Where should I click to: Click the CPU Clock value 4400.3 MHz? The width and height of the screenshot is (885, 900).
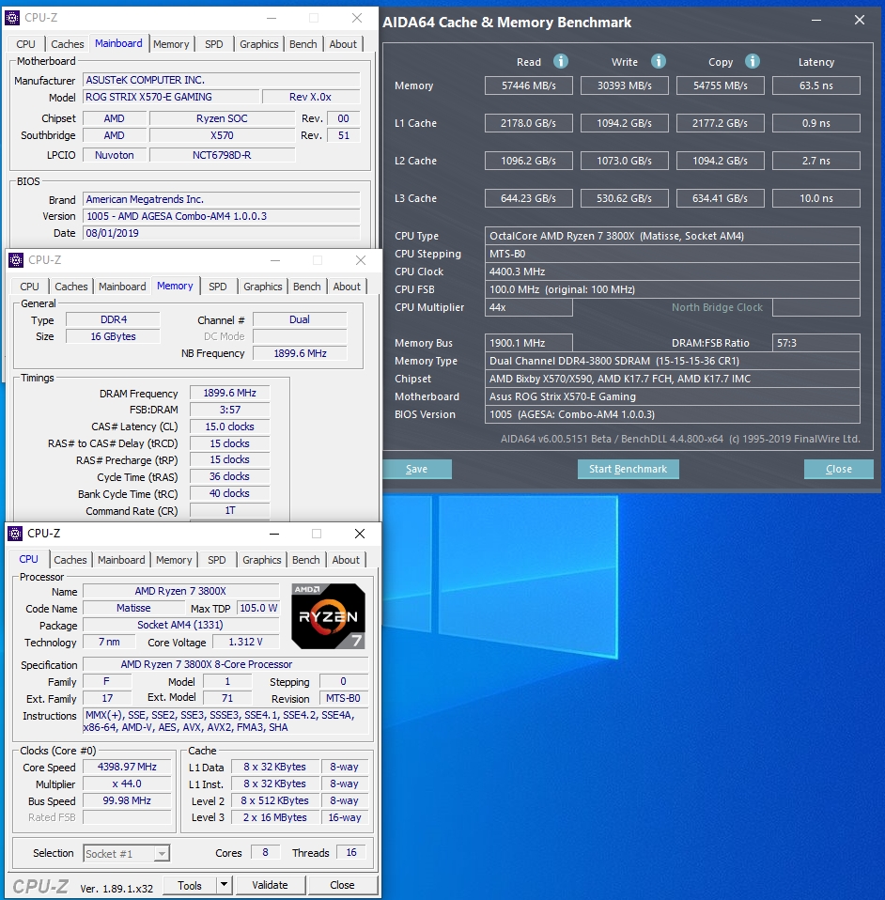click(672, 272)
